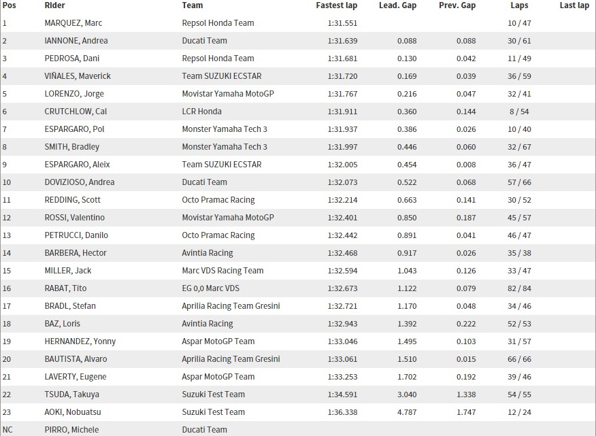Sort by the Fastest lap column
This screenshot has height=436, width=596.
(x=336, y=5)
